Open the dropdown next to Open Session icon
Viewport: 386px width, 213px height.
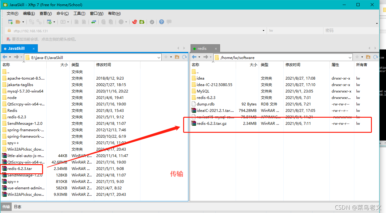coord(23,22)
